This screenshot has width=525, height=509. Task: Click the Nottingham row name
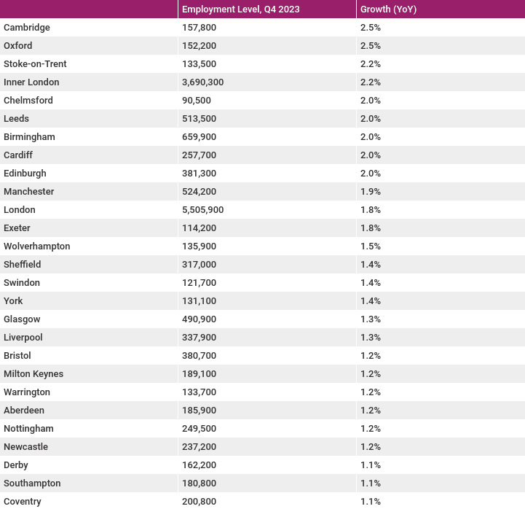click(29, 429)
